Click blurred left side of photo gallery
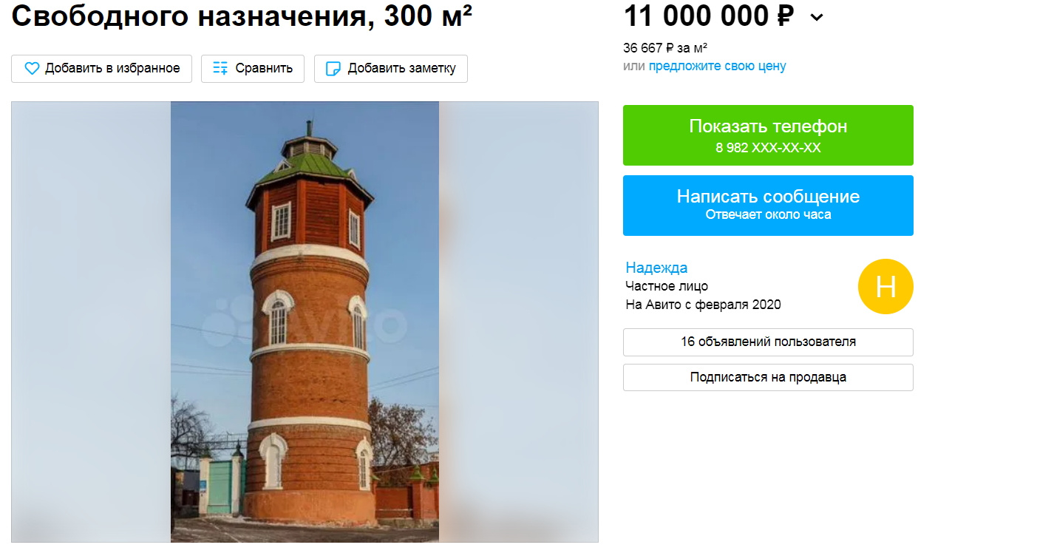Screen dimensions: 1037x556 91,322
